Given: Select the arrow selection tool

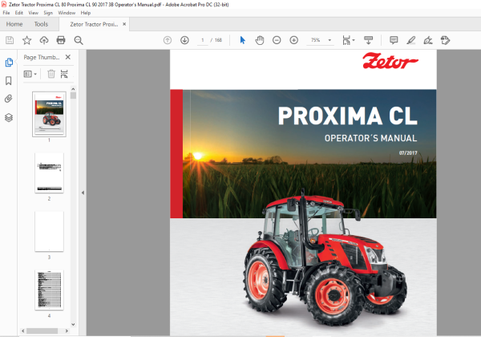Looking at the screenshot, I should 243,40.
